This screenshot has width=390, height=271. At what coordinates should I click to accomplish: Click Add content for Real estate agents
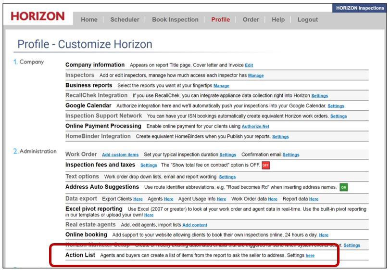[195, 225]
